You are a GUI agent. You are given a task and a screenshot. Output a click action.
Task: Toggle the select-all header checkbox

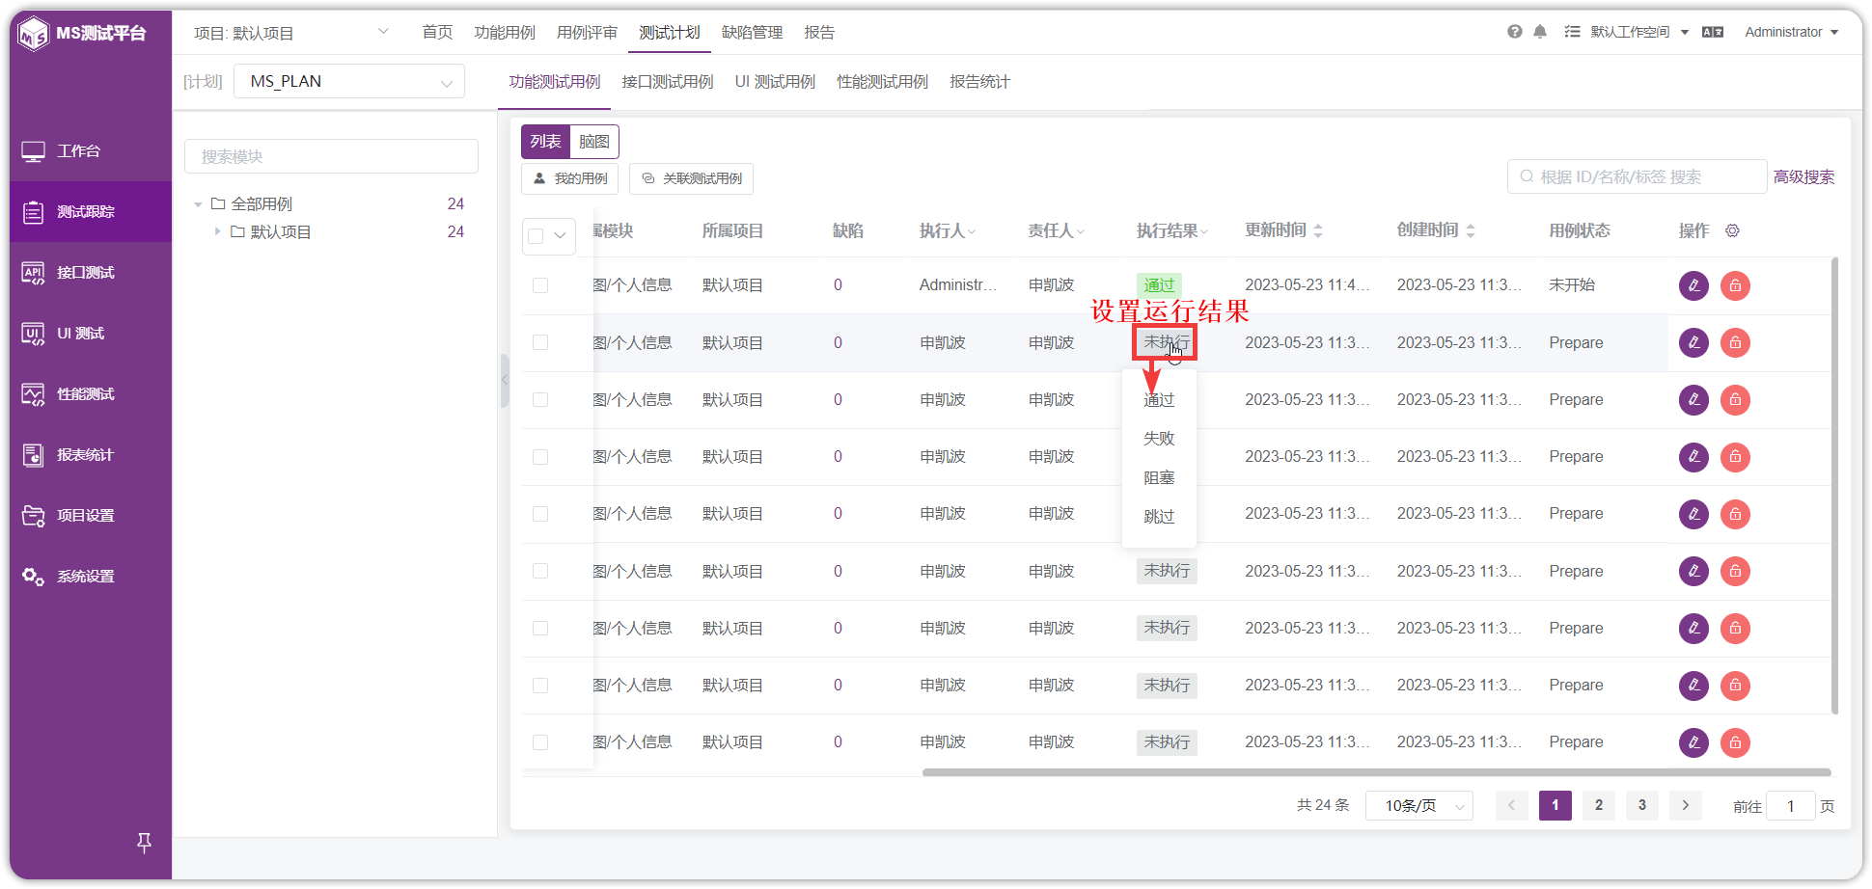537,235
